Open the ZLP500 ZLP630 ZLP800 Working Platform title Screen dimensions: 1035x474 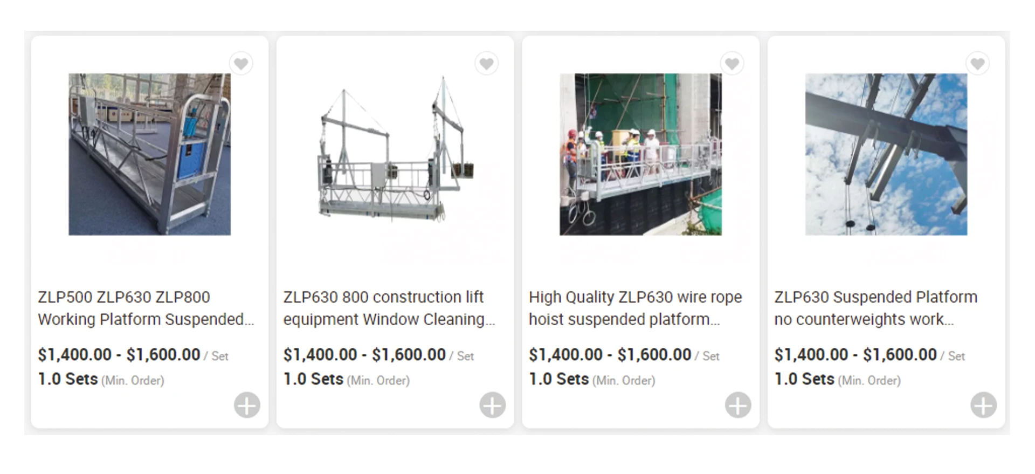click(x=146, y=308)
